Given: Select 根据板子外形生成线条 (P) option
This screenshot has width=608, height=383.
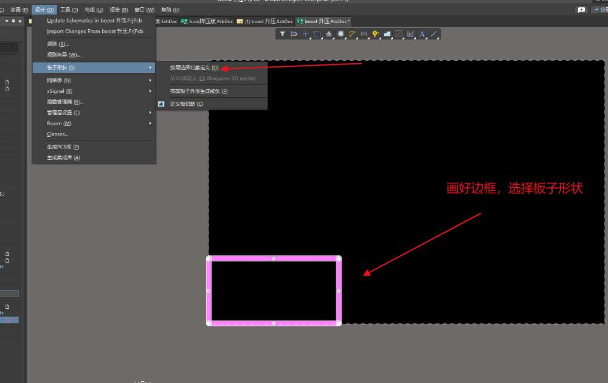Looking at the screenshot, I should point(212,91).
